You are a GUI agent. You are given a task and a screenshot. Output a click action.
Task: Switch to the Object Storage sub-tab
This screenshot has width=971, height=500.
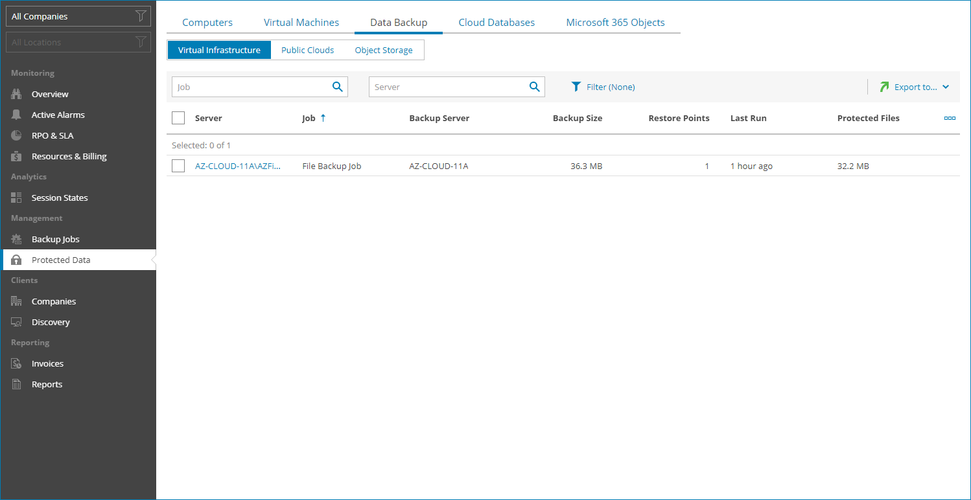click(x=384, y=50)
